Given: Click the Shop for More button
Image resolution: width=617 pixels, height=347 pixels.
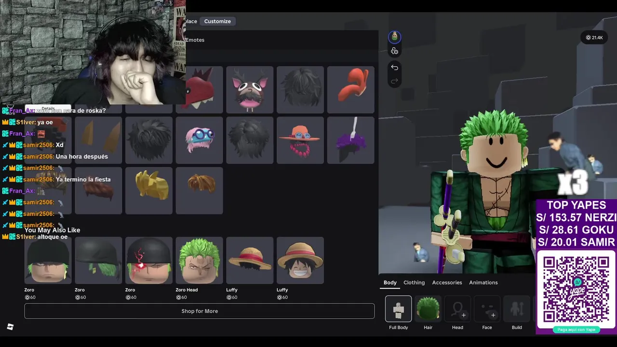Looking at the screenshot, I should 200,311.
